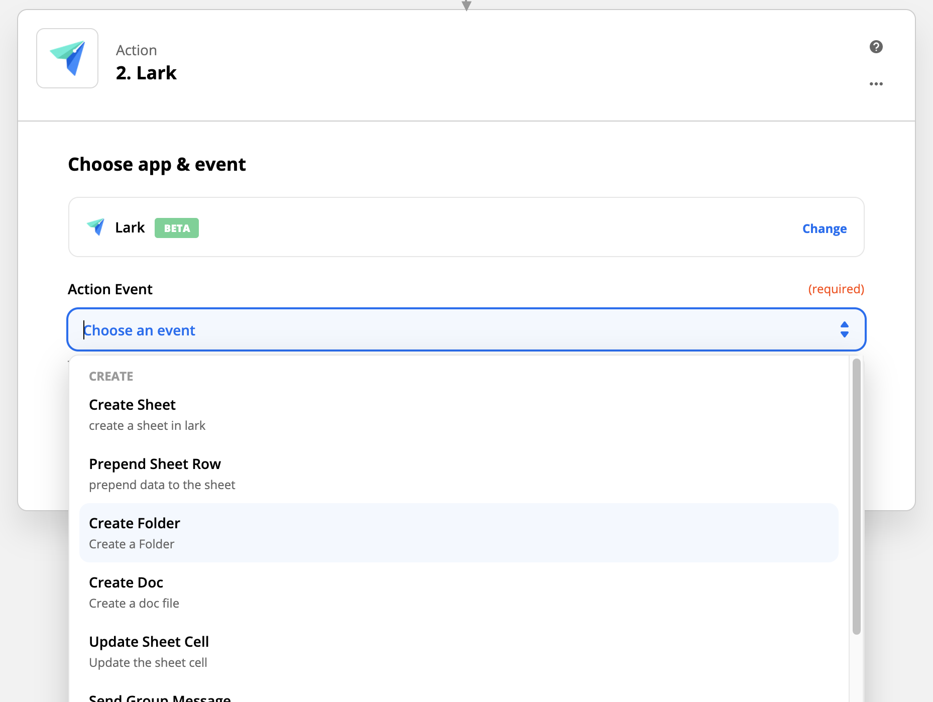Image resolution: width=933 pixels, height=702 pixels.
Task: Open the help question mark icon
Action: pyautogui.click(x=876, y=46)
